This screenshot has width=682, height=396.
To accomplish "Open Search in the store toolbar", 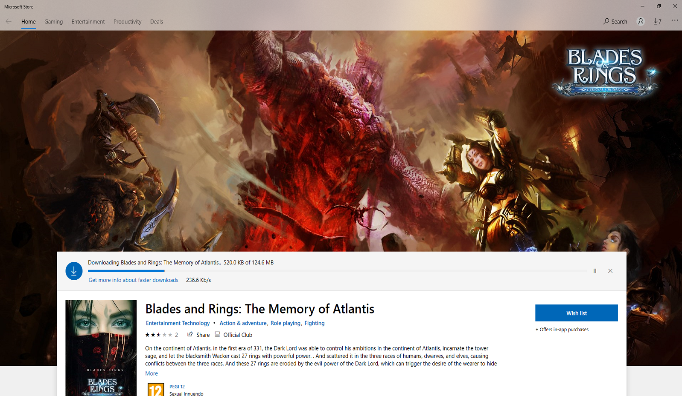I will 615,21.
